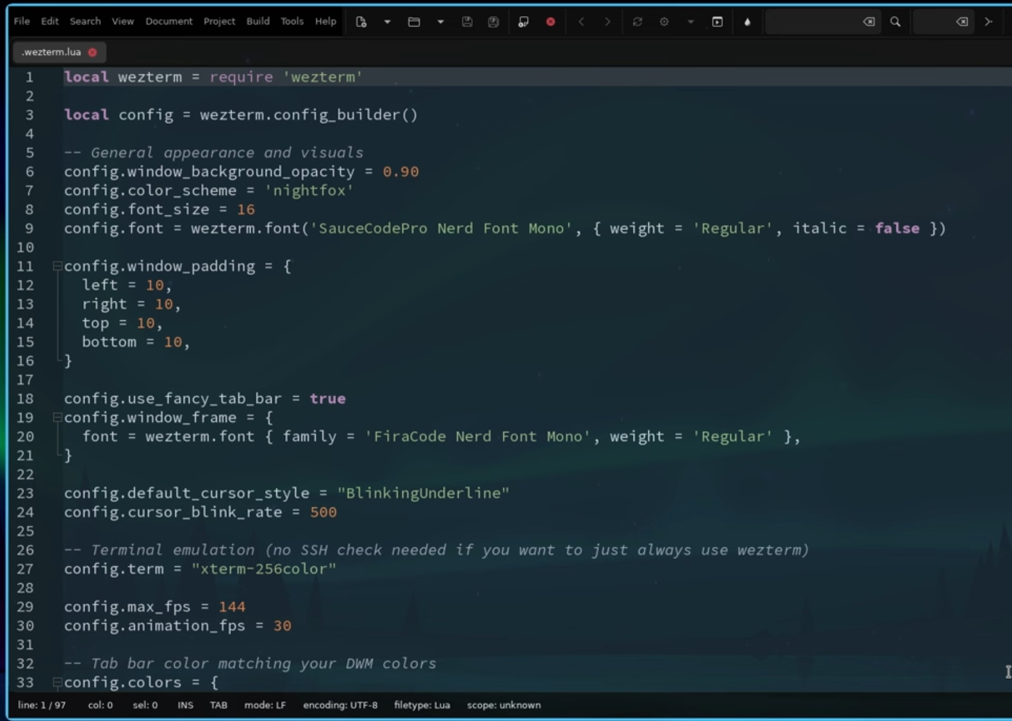Image resolution: width=1012 pixels, height=721 pixels.
Task: Open the Document menu
Action: [x=169, y=21]
